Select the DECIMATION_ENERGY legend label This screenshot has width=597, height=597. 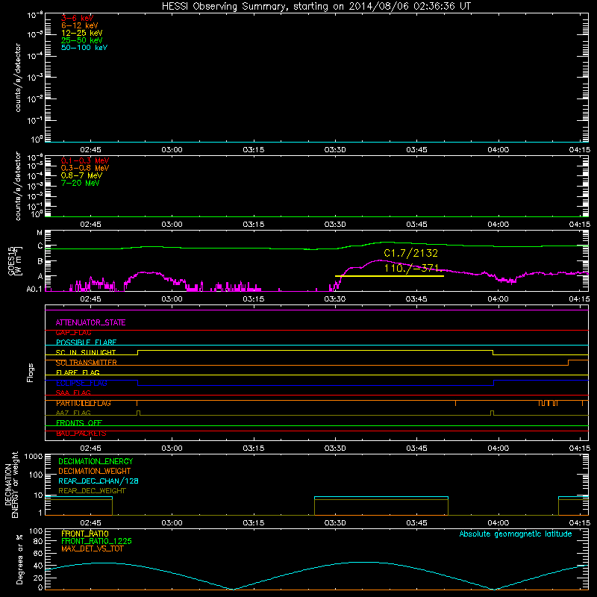pos(96,461)
